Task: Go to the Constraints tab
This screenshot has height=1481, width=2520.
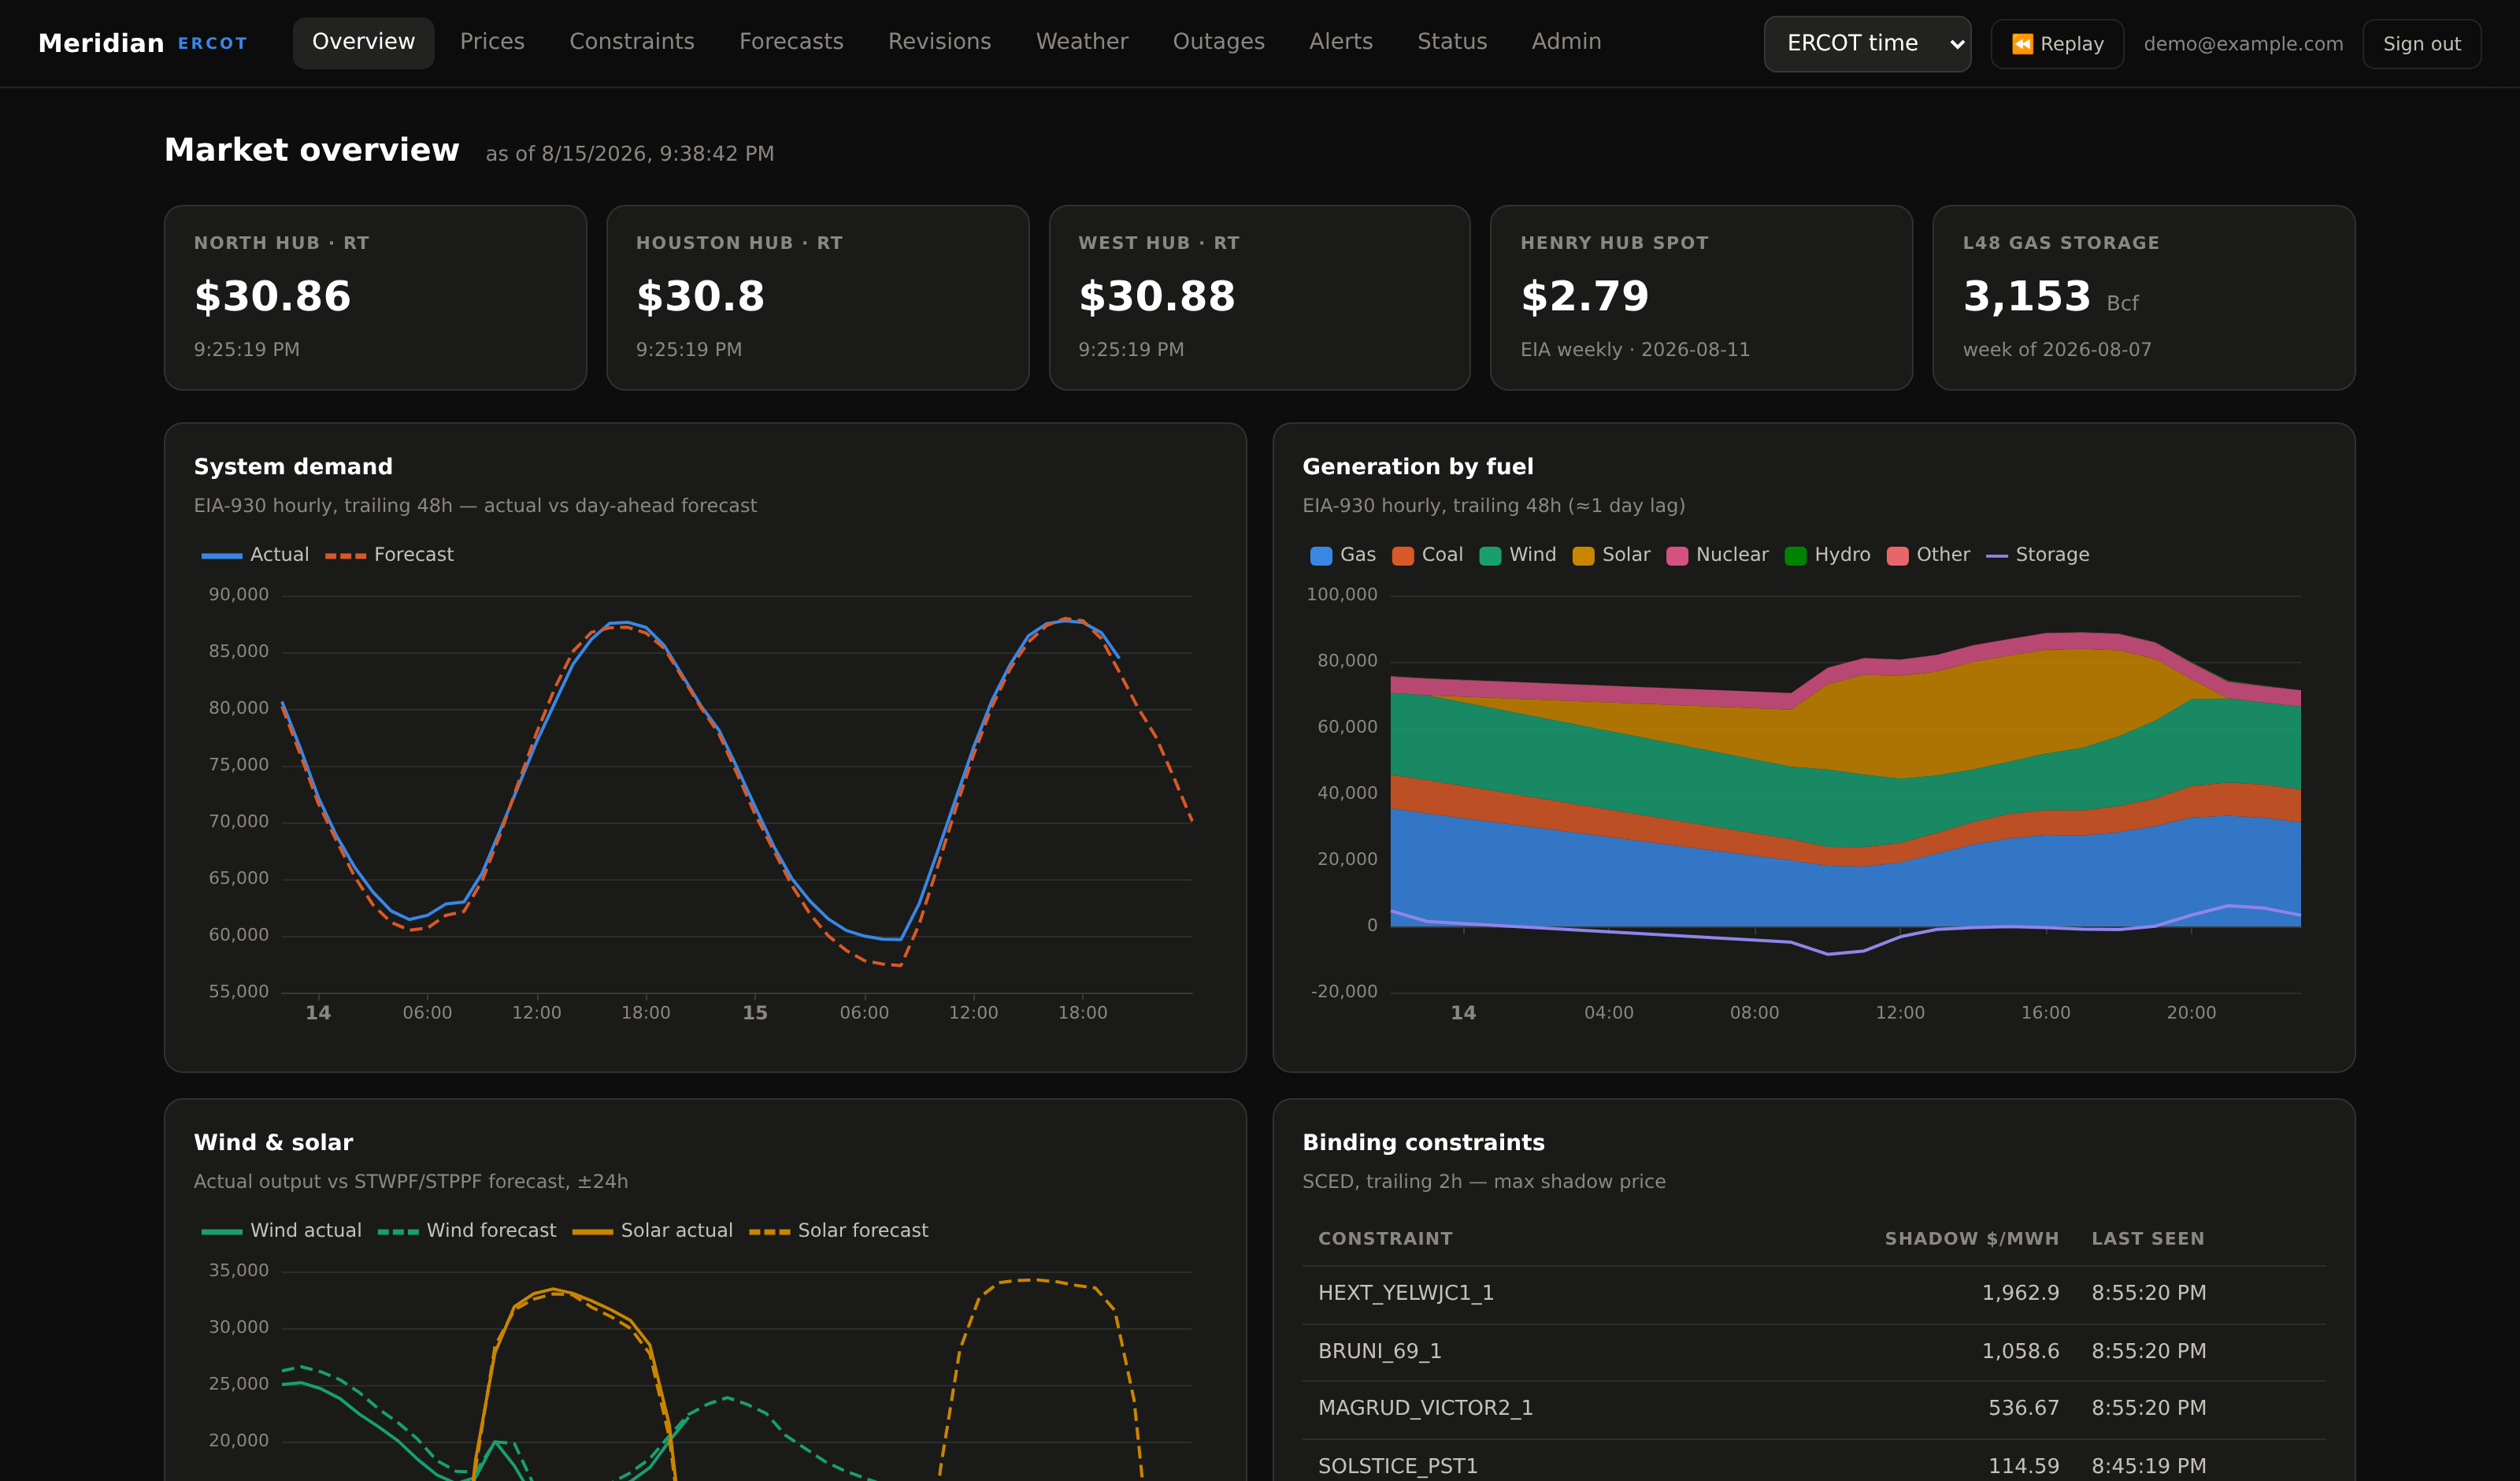Action: point(632,42)
